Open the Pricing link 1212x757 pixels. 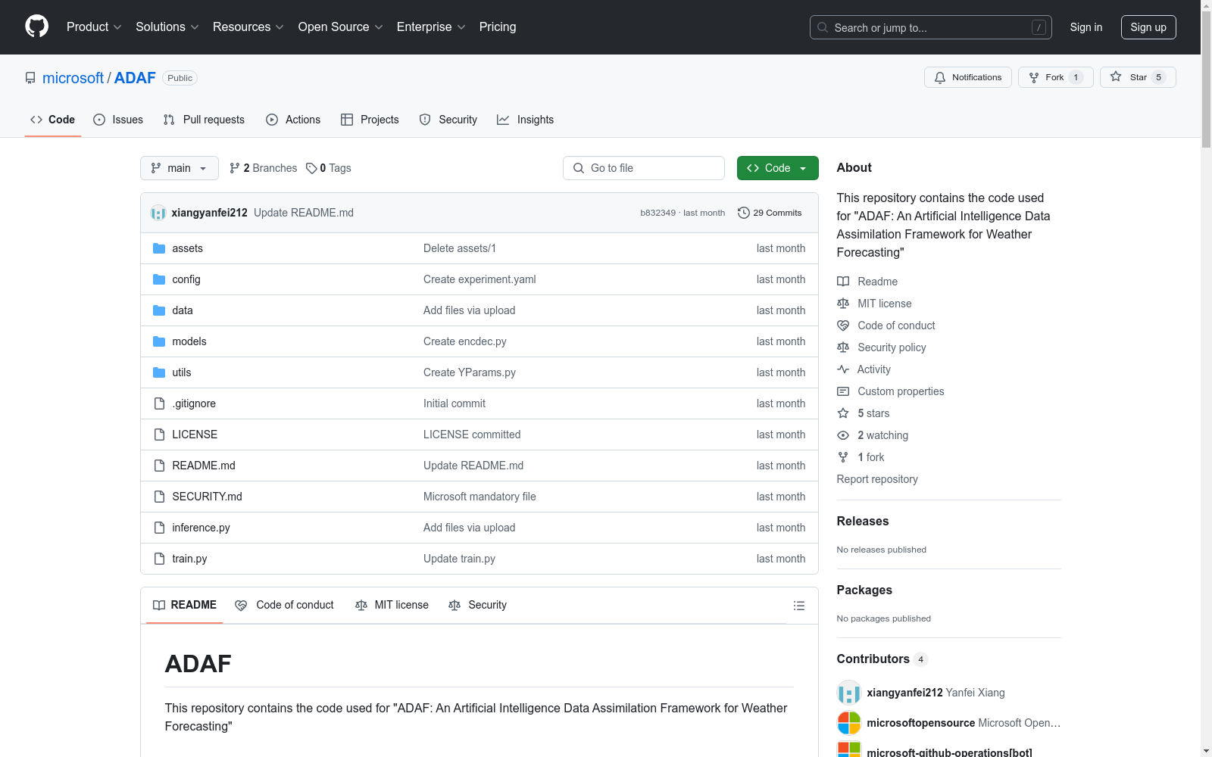click(498, 27)
